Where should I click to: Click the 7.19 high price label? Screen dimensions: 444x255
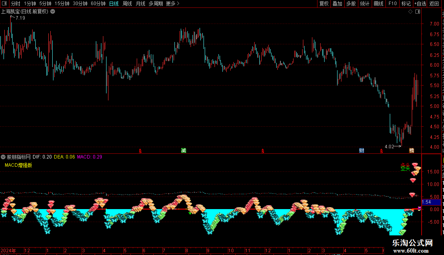pyautogui.click(x=20, y=18)
